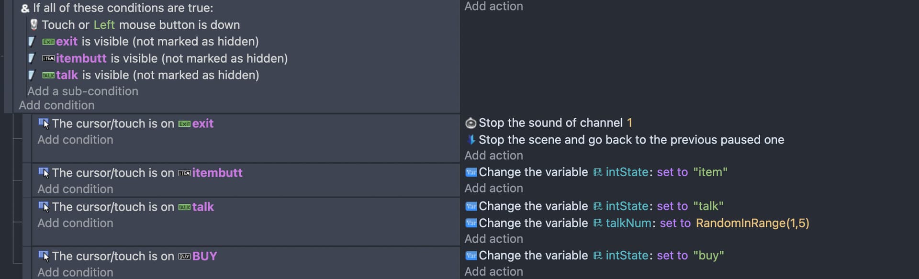This screenshot has width=919, height=279.
Task: Click the talk object icon in cursor condition
Action: click(x=184, y=207)
